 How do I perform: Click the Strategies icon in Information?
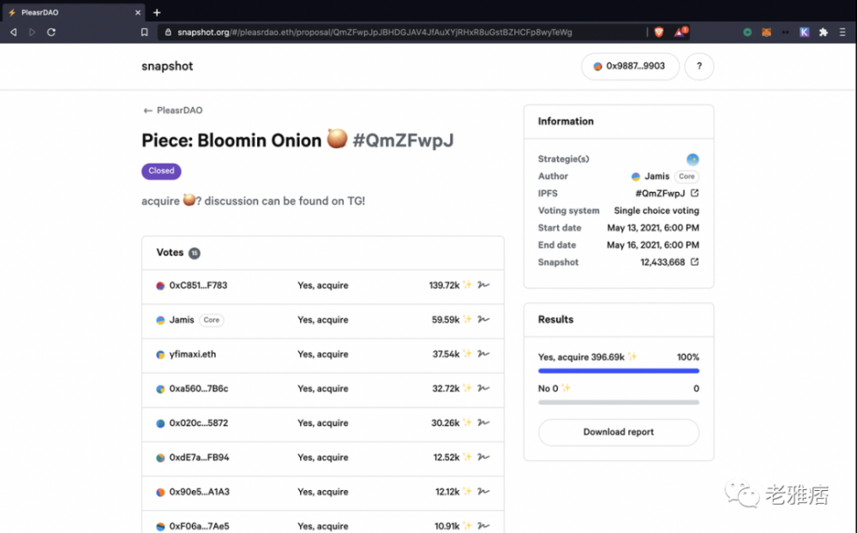[692, 159]
